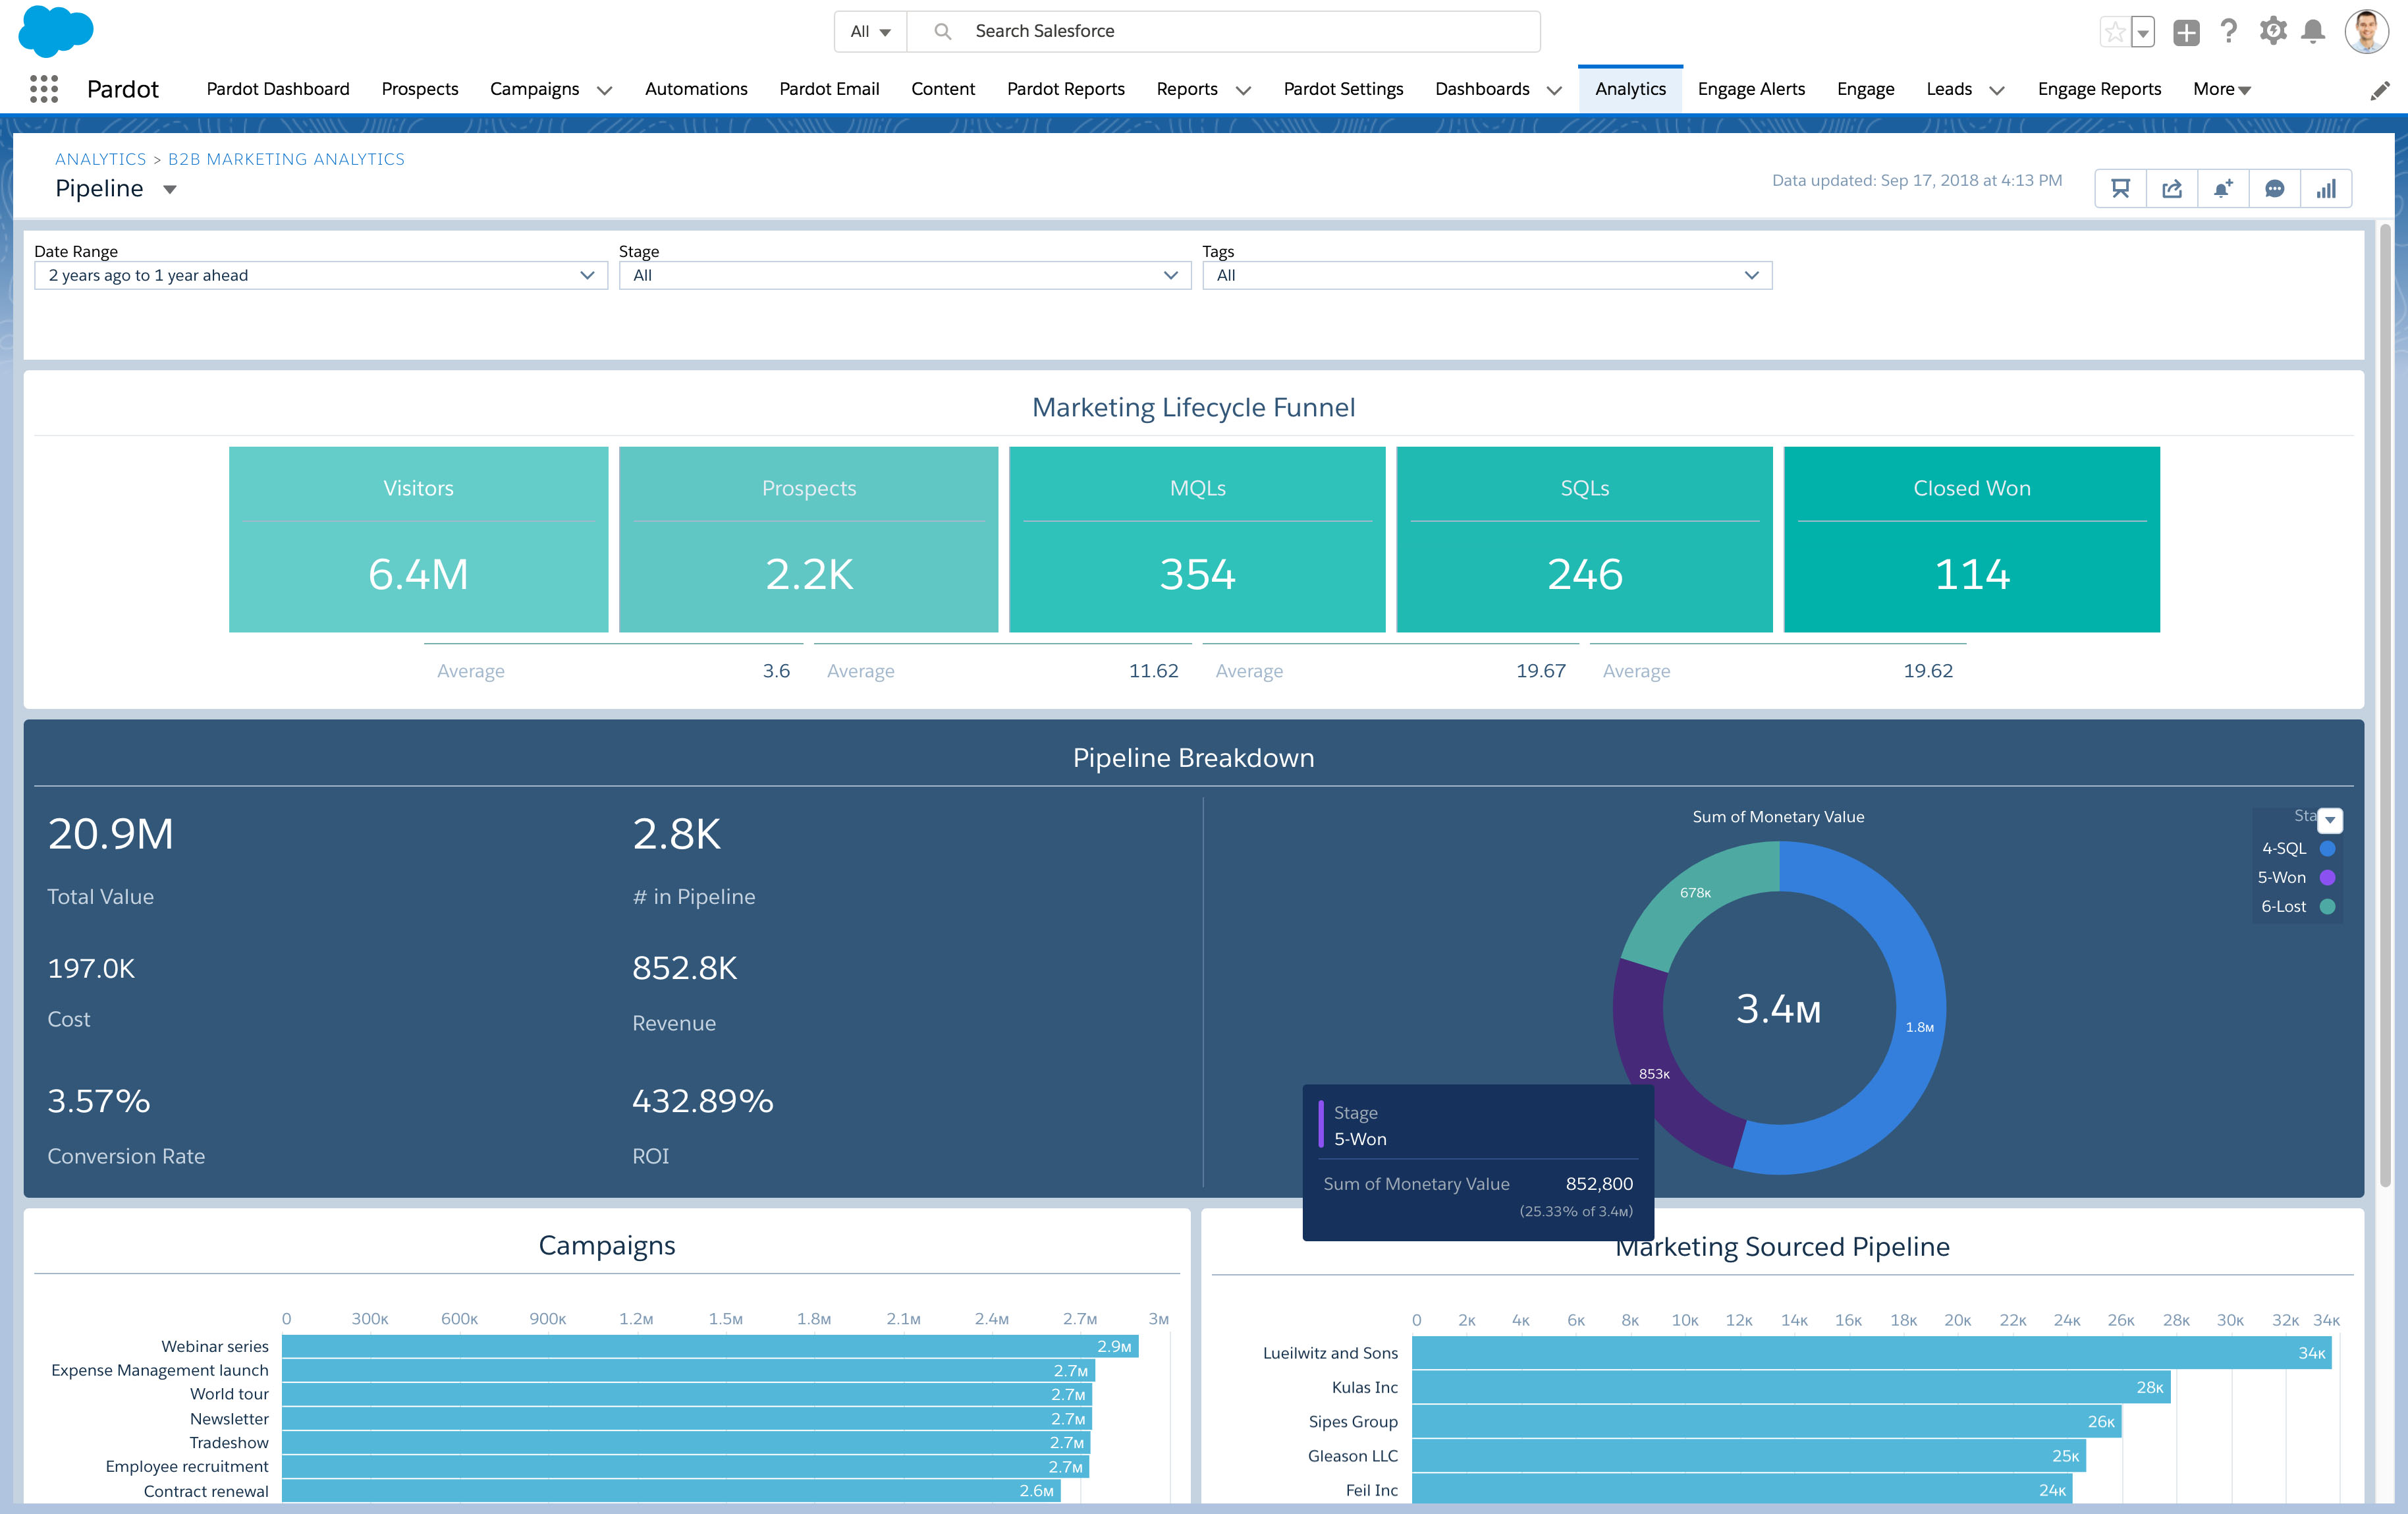This screenshot has width=2408, height=1514.
Task: Click the grid/apps icon beside Pardot label
Action: pos(42,87)
